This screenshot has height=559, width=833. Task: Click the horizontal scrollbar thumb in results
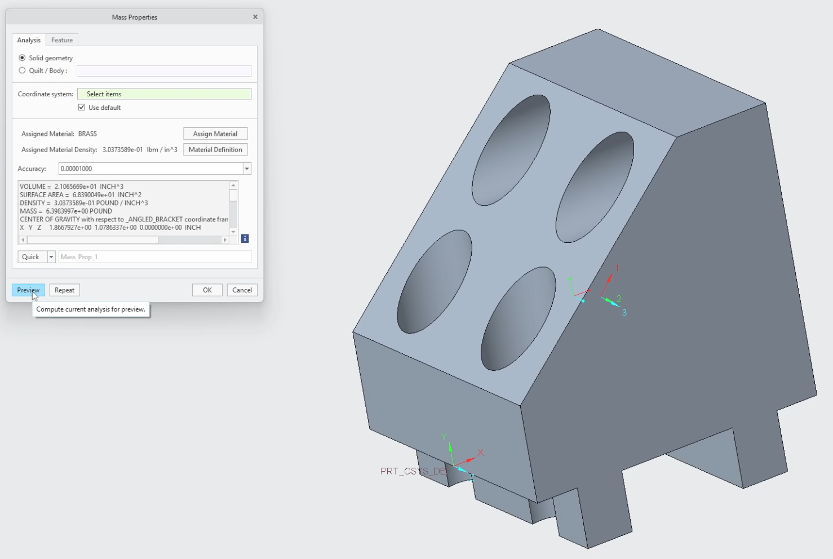point(92,239)
